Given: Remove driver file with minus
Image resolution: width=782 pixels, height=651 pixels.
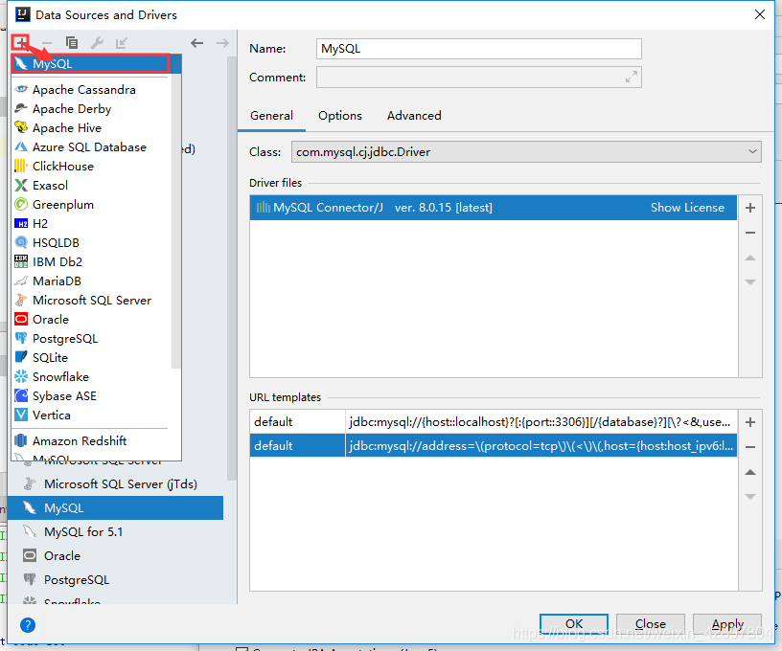Looking at the screenshot, I should pyautogui.click(x=750, y=233).
